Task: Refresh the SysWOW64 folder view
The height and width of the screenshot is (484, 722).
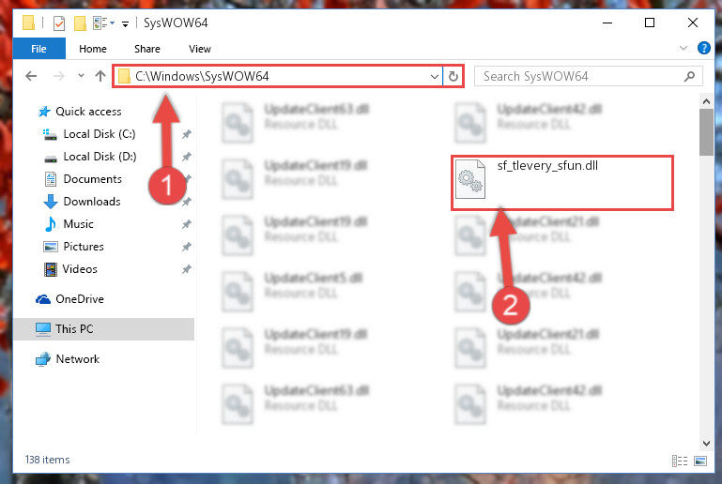Action: pos(453,76)
